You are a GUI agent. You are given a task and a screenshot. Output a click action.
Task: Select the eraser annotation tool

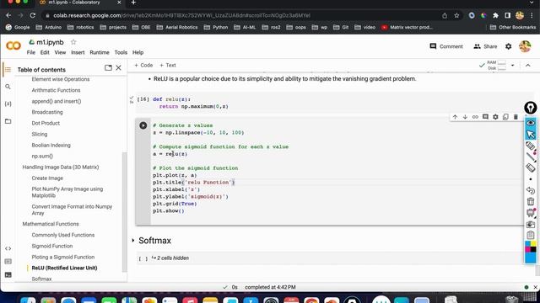(531, 167)
